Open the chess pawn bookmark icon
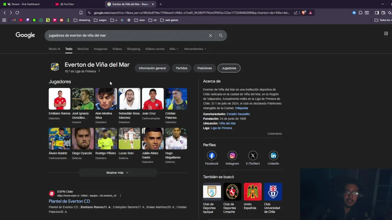 click(x=68, y=20)
